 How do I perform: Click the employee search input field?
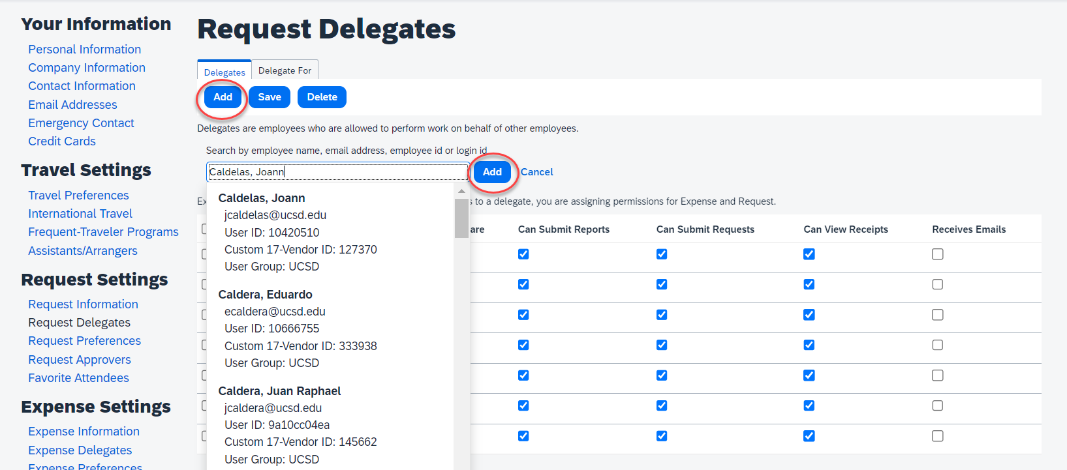click(337, 172)
